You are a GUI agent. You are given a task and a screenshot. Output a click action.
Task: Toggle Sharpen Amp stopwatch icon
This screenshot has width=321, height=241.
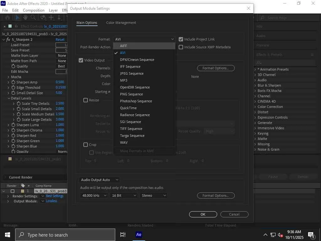13,82
